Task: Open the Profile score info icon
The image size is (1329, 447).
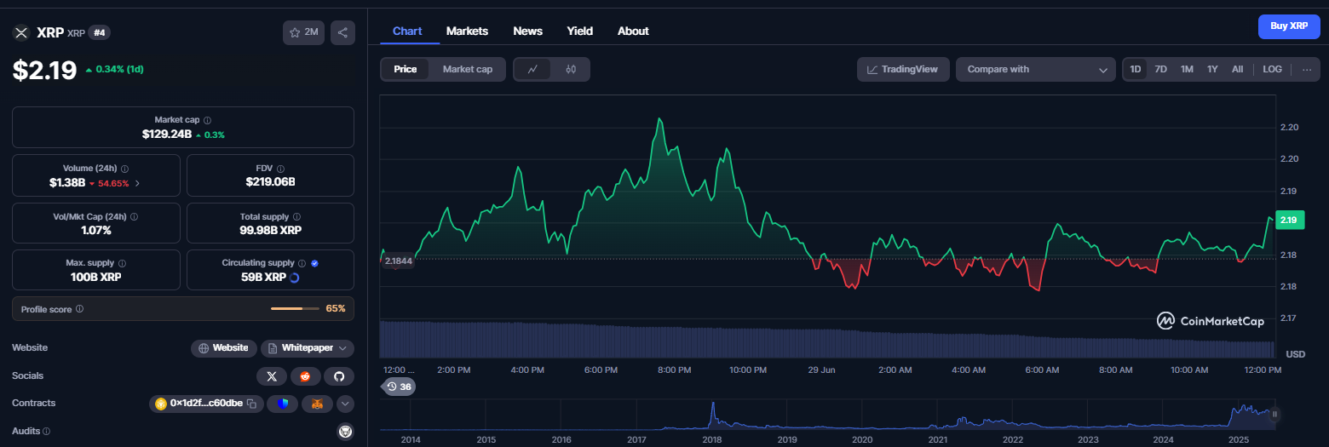Action: [79, 309]
